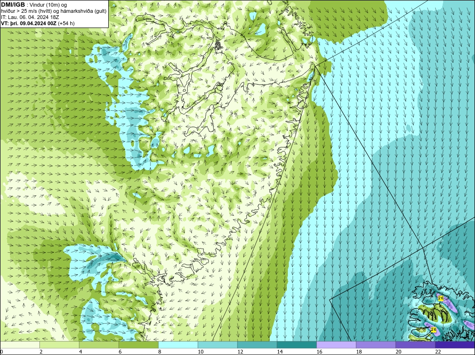The image size is (475, 355).
Task: Click the legend tick label "16"
Action: (319, 352)
